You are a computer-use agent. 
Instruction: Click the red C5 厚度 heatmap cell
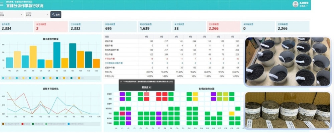(x=147, y=99)
